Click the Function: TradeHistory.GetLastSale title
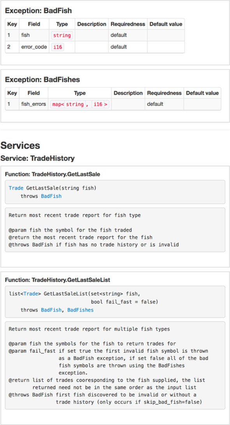Viewport: 230px width, 425px height. point(53,174)
